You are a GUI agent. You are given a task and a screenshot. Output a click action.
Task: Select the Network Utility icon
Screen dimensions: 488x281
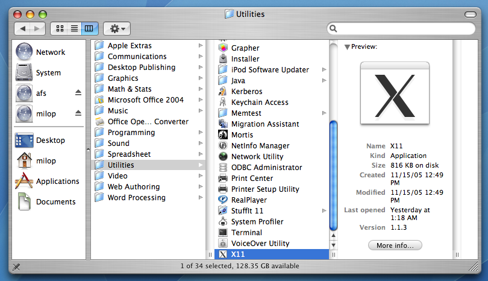223,157
